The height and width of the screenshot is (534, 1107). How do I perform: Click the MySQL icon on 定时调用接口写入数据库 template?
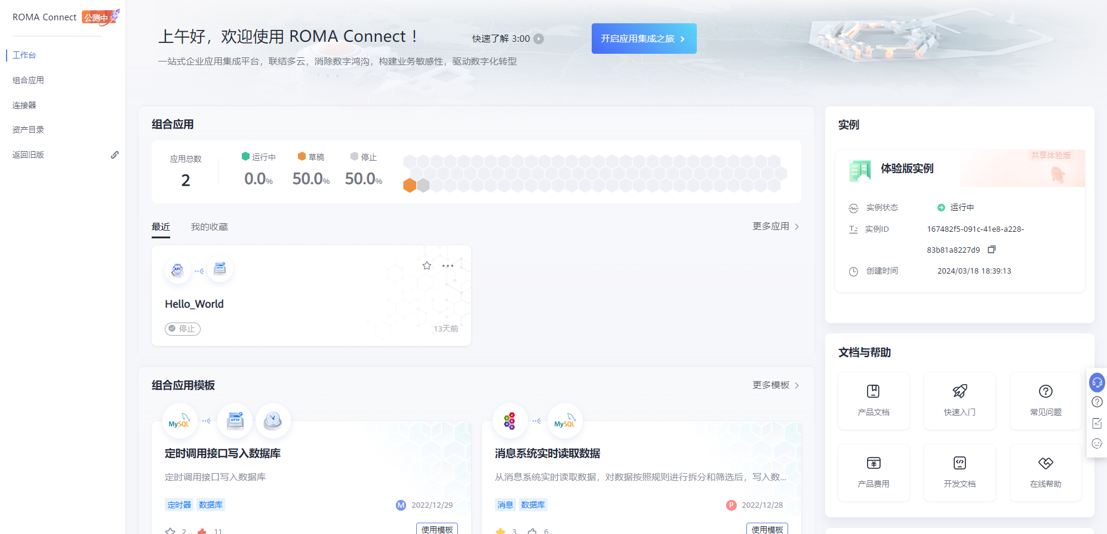[x=179, y=421]
